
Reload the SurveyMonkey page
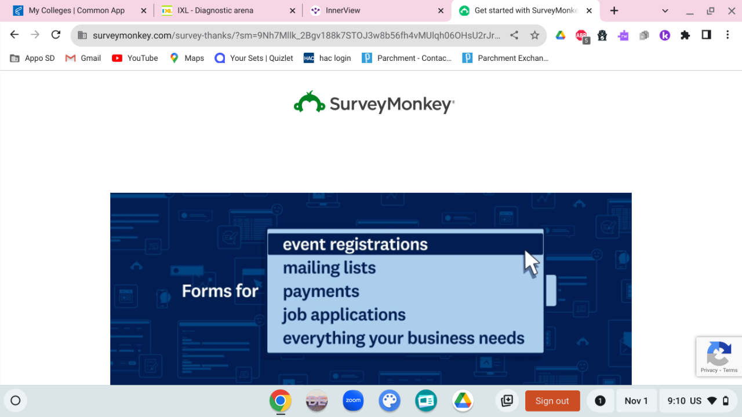tap(56, 35)
